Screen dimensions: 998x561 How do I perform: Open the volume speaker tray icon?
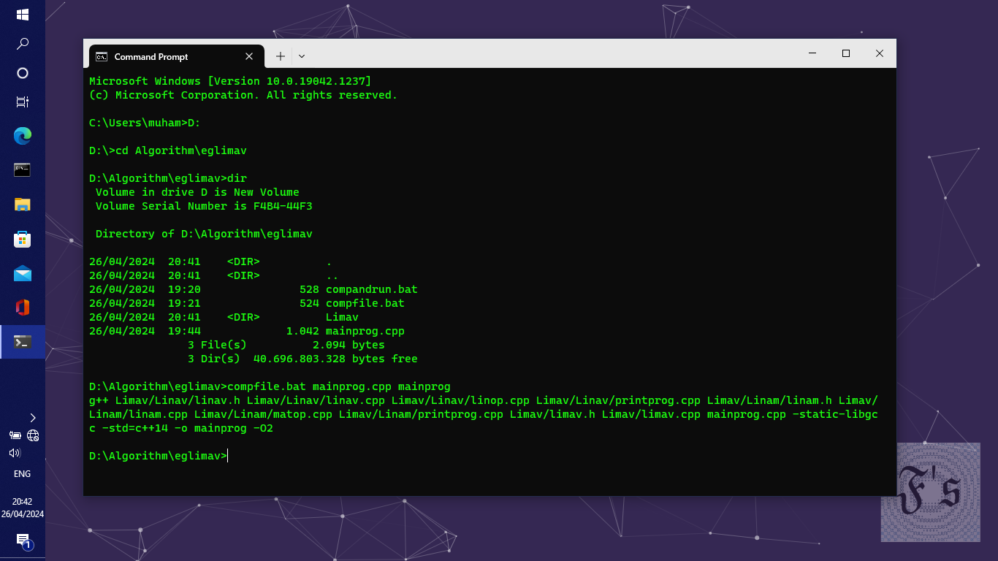(x=15, y=453)
